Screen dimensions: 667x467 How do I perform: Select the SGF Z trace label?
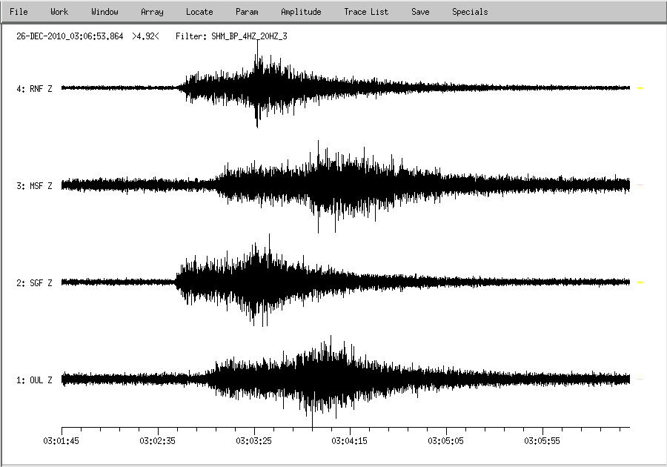click(x=34, y=283)
